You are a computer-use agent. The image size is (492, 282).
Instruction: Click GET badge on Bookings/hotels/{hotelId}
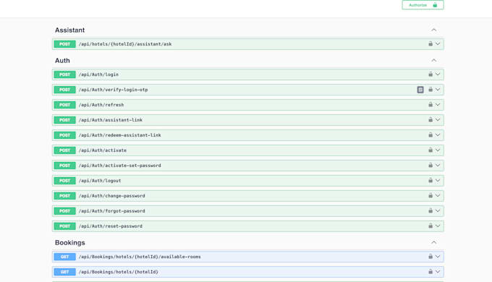click(64, 272)
